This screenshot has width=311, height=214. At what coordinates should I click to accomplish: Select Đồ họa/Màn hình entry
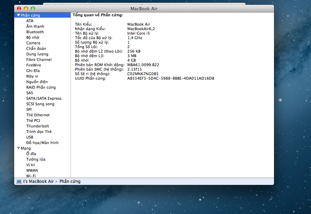click(42, 143)
